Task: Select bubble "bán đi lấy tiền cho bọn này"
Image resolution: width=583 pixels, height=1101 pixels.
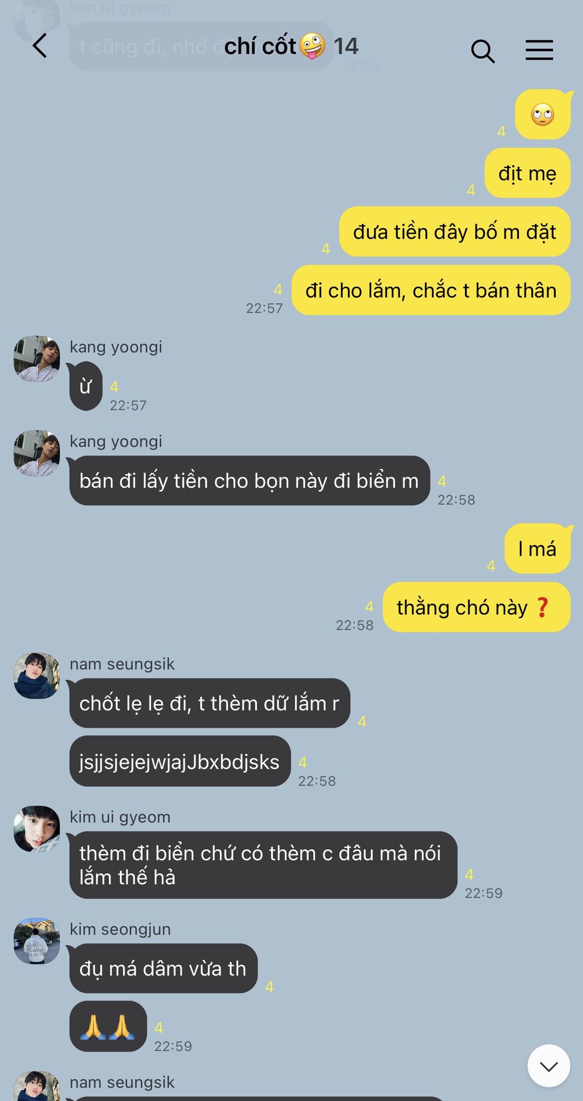Action: (x=249, y=481)
